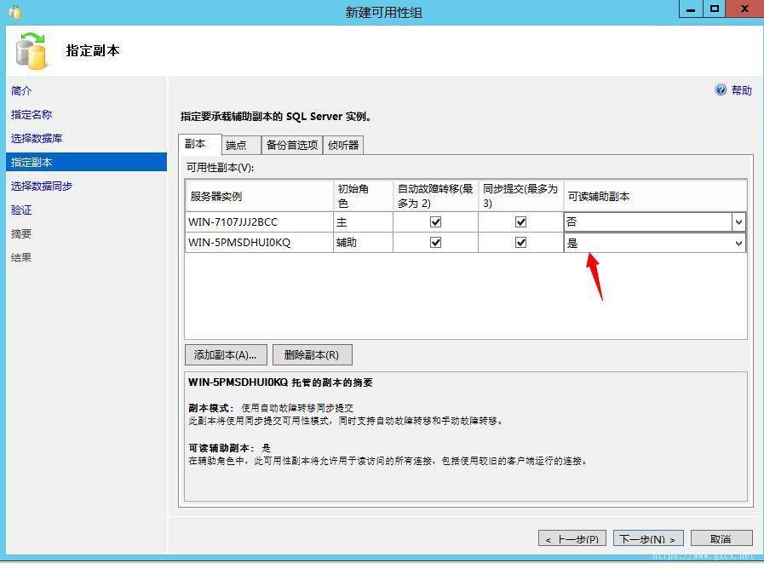Click the 服务器实例 column header
The width and height of the screenshot is (764, 569).
259,196
